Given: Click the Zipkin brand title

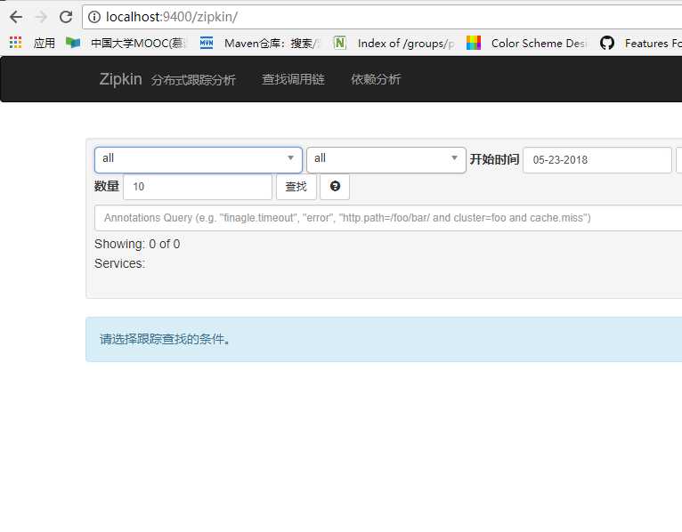Looking at the screenshot, I should pyautogui.click(x=120, y=79).
